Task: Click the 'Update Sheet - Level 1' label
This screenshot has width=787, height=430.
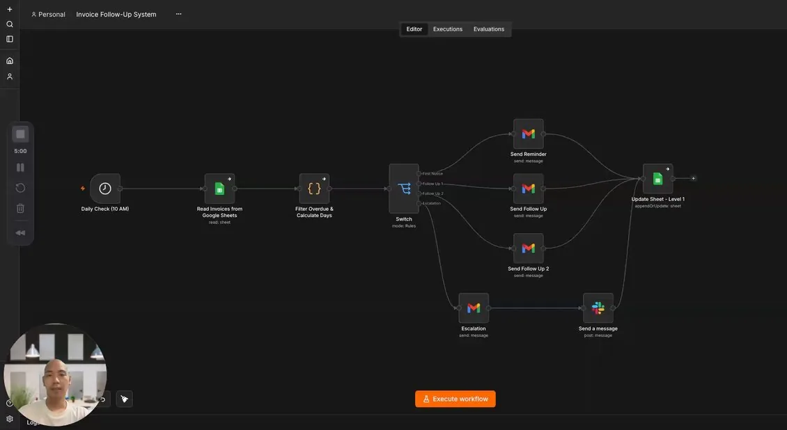Action: [658, 199]
